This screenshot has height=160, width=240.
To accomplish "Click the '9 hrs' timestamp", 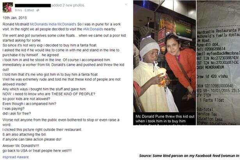I will click(x=18, y=10).
